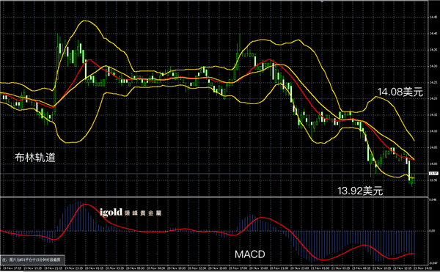Click the MACD lower scale value -0.047
440x272 pixels.
433,263
